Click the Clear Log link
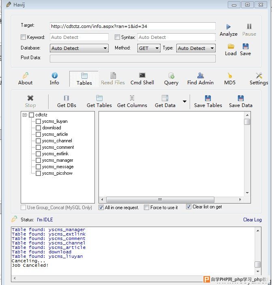Image resolution: width=272 pixels, height=285 pixels. pyautogui.click(x=253, y=220)
